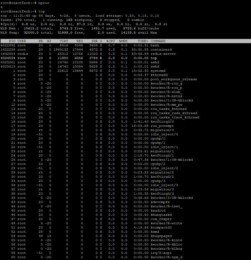Select the VIRT column header

64,41
